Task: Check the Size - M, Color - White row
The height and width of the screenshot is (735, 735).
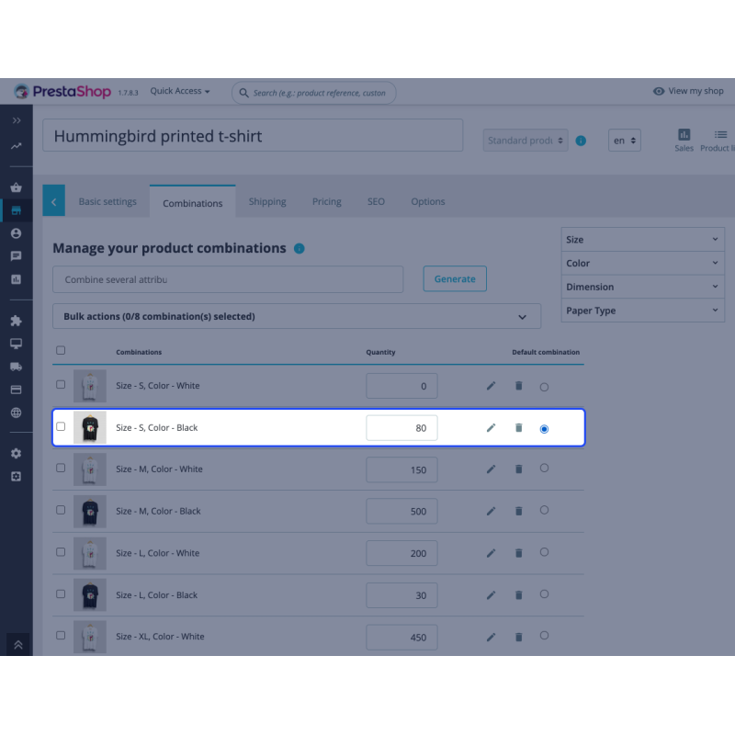Action: 61,468
